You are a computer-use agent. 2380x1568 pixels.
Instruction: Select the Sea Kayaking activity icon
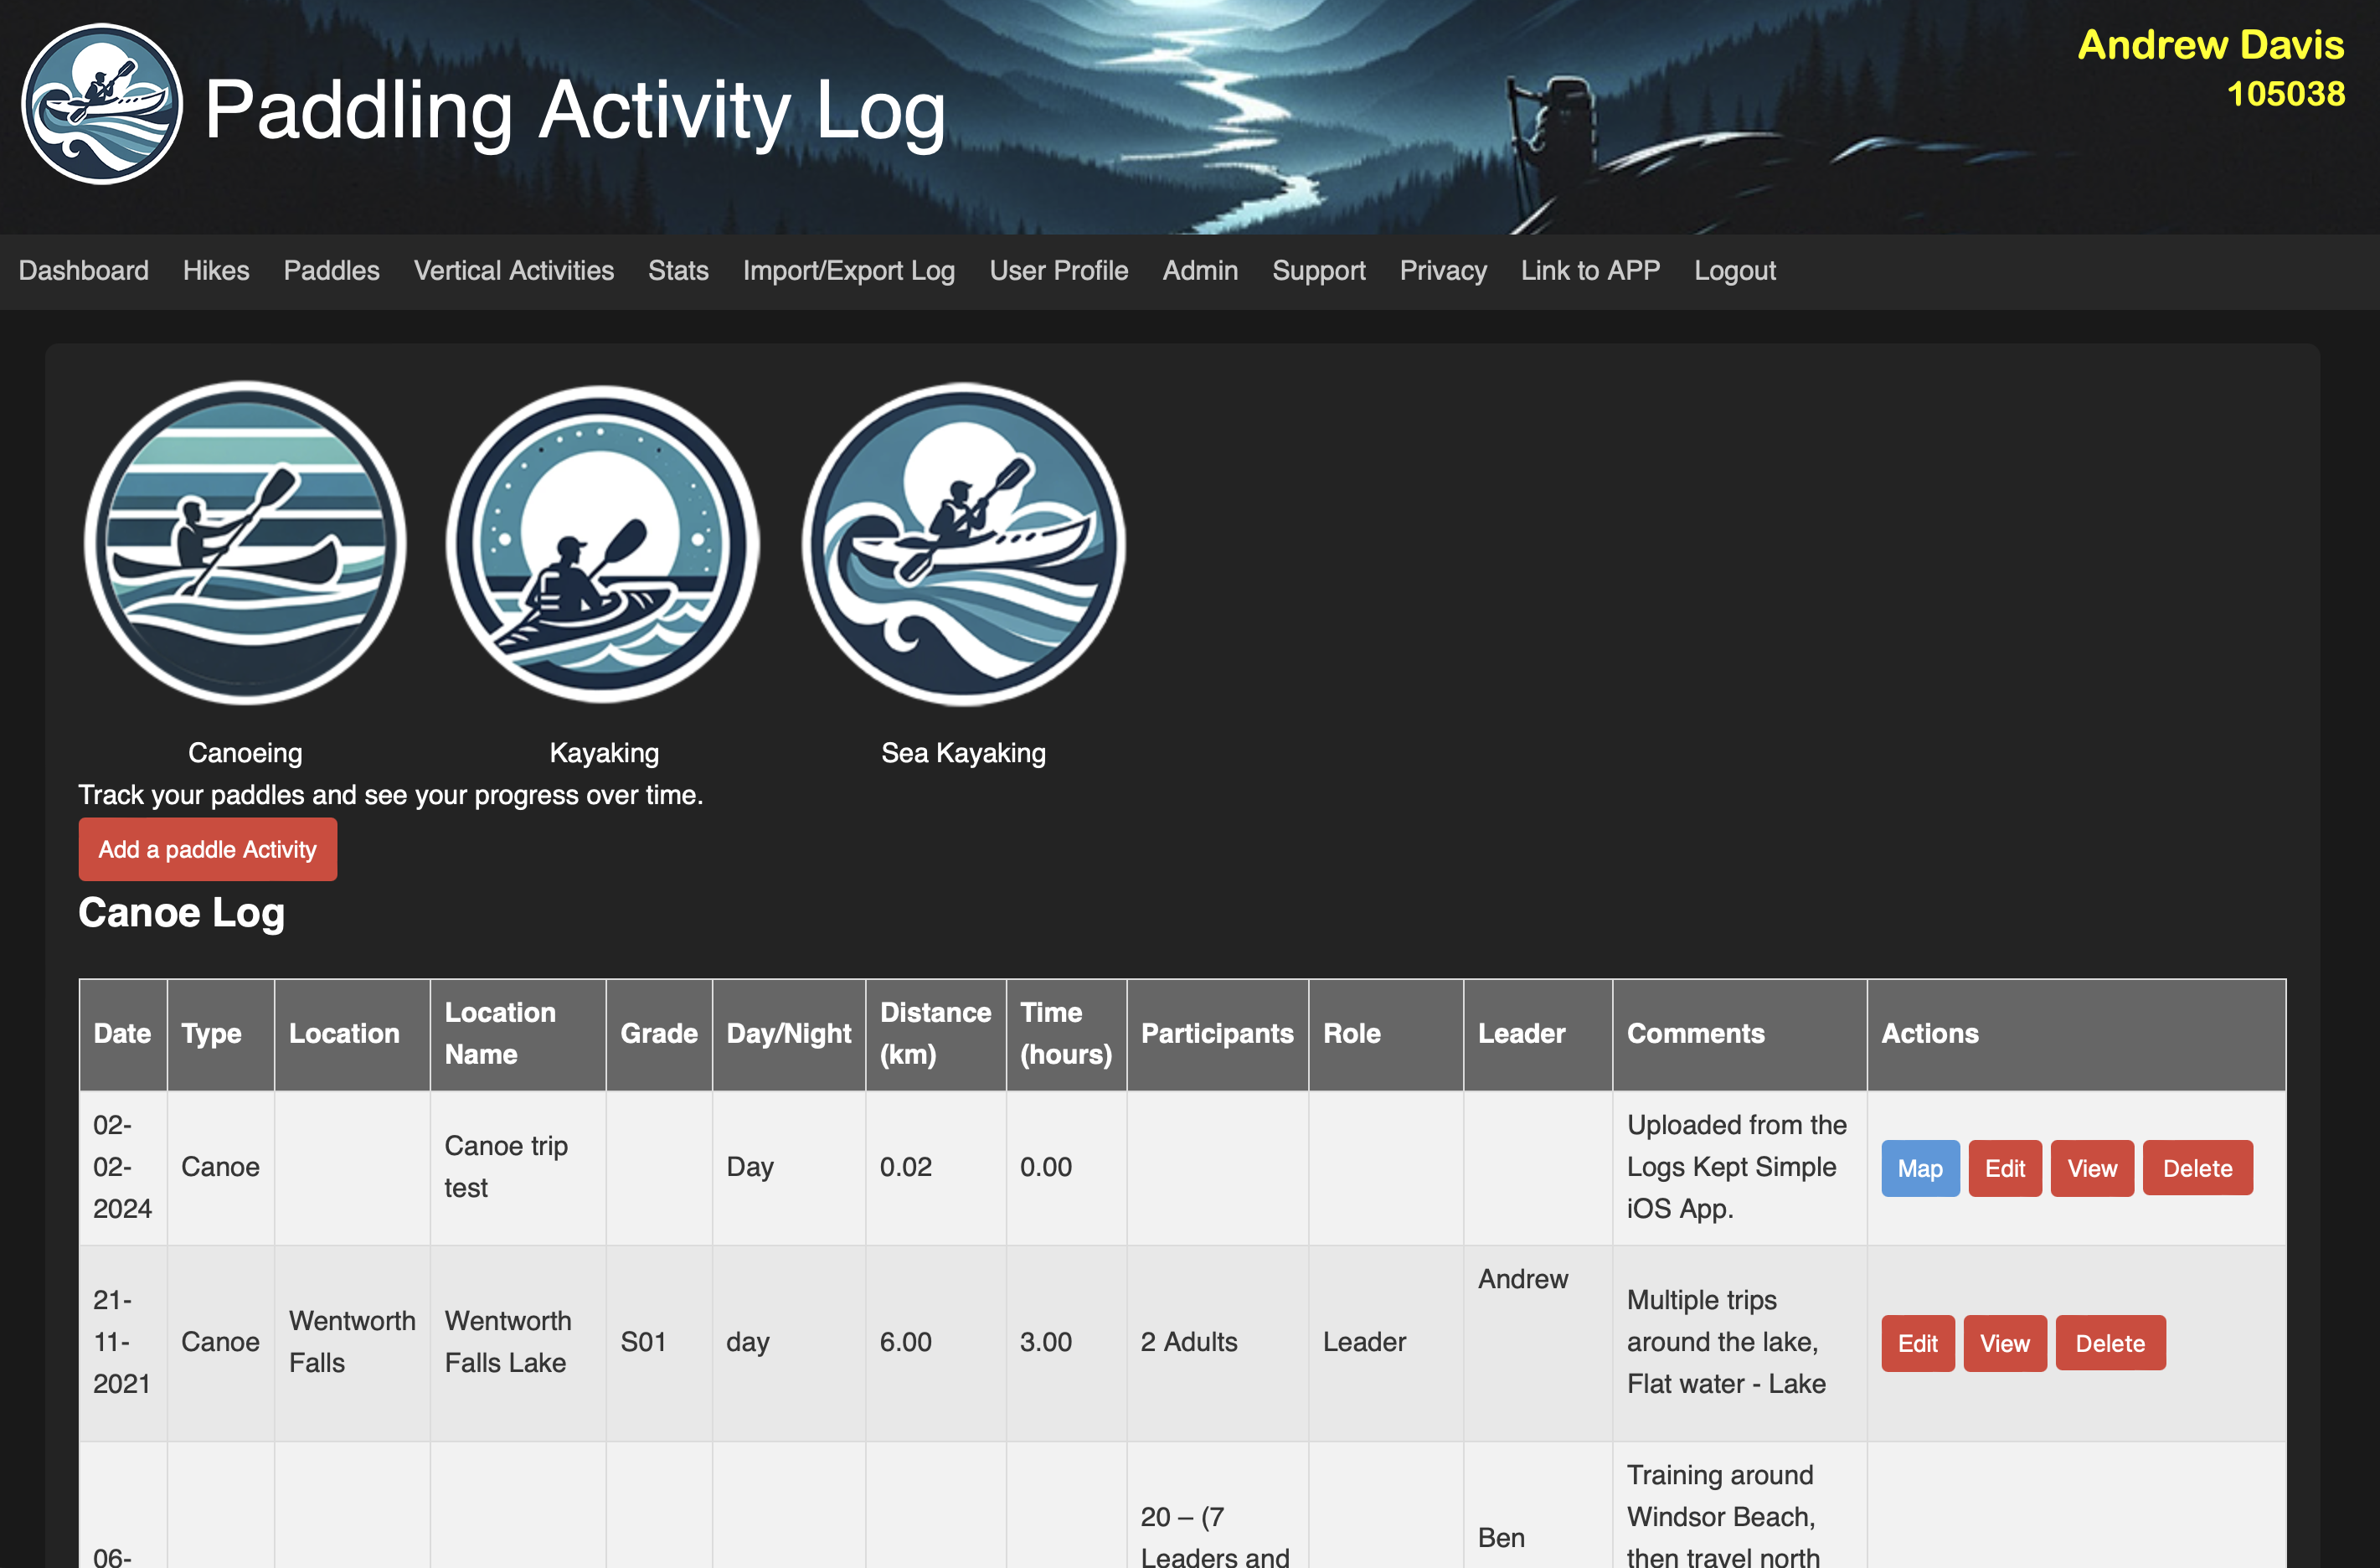[963, 545]
